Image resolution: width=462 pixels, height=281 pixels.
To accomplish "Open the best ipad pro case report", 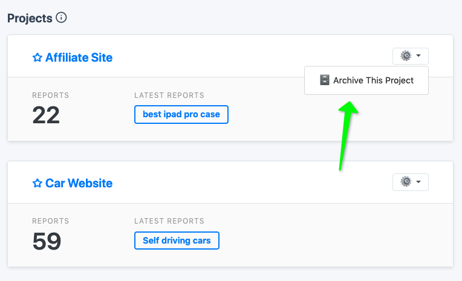I will click(x=181, y=114).
